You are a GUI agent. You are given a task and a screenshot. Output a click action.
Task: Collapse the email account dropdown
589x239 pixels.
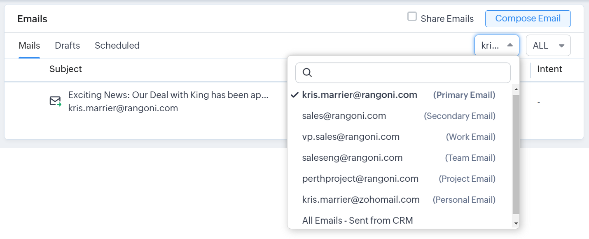pyautogui.click(x=497, y=45)
